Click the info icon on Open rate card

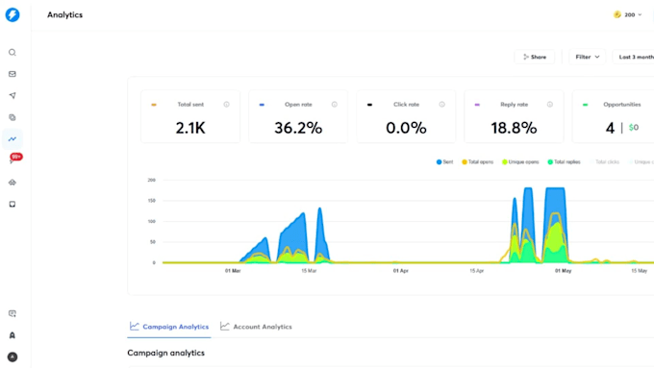click(335, 105)
